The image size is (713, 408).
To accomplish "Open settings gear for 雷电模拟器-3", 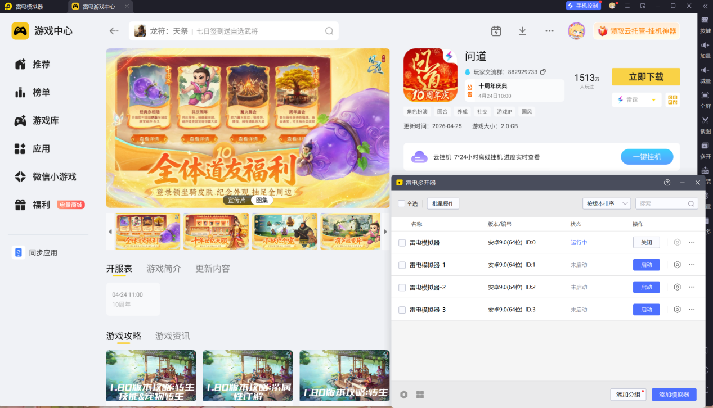I will tap(677, 310).
